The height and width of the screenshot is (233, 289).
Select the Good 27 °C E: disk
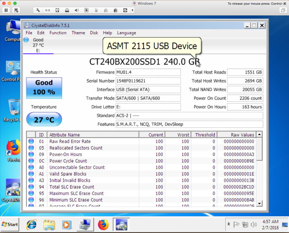[x=37, y=45]
